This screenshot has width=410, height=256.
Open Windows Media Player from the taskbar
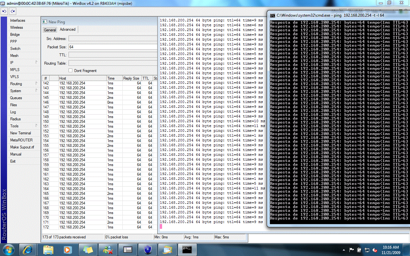(68, 249)
